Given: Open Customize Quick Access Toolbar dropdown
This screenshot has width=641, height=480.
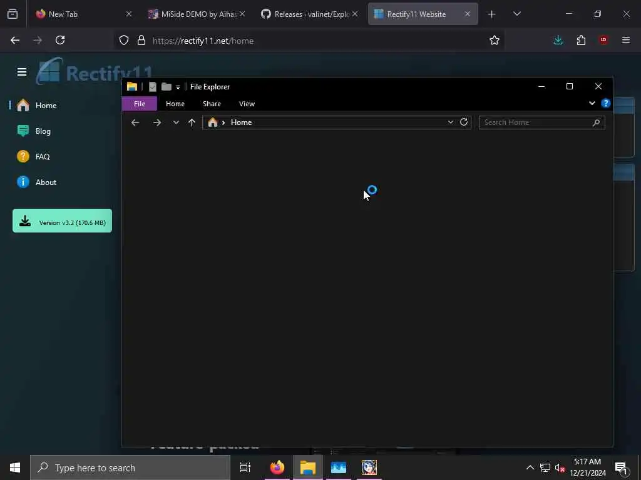Looking at the screenshot, I should click(178, 87).
